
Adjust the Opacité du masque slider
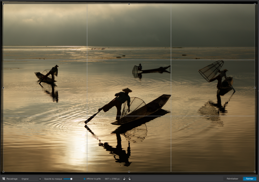point(71,179)
